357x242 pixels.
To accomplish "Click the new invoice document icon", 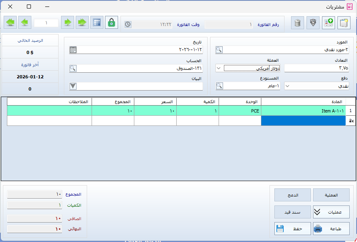I will 344,23.
